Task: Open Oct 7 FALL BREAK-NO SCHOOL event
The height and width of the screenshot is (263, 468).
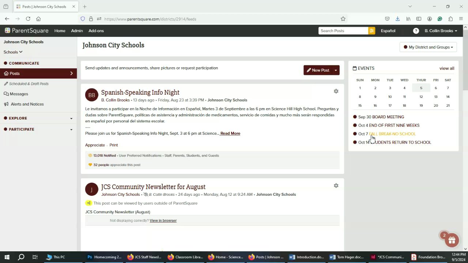Action: coord(387,134)
